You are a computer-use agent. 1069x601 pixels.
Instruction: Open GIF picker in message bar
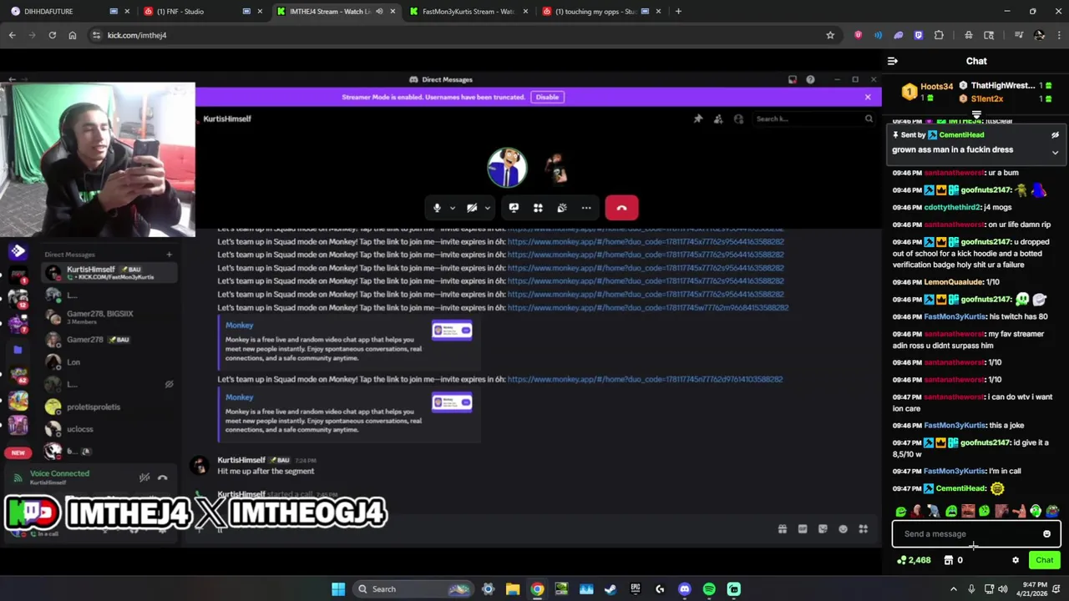click(x=803, y=529)
